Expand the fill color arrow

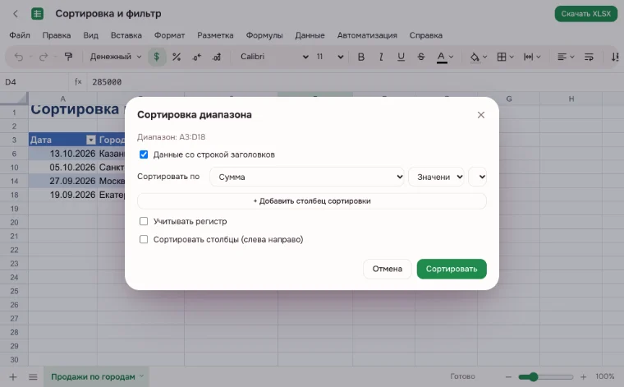coord(484,57)
